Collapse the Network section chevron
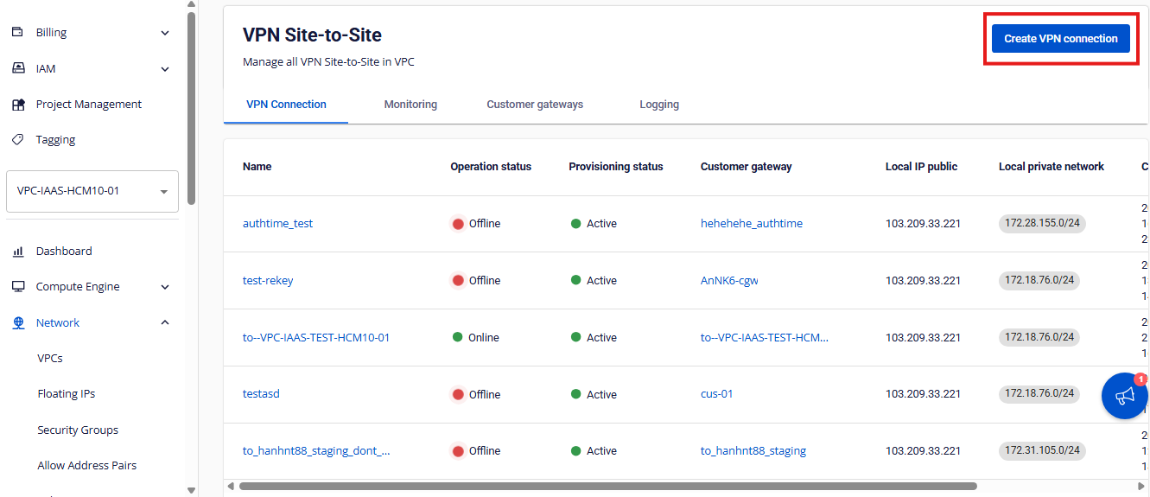Viewport: 1150px width, 497px height. tap(165, 322)
